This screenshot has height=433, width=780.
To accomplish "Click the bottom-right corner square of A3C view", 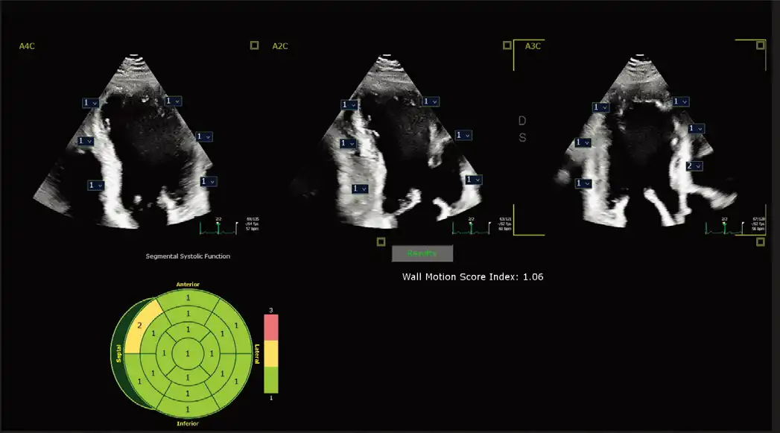I will pos(760,241).
